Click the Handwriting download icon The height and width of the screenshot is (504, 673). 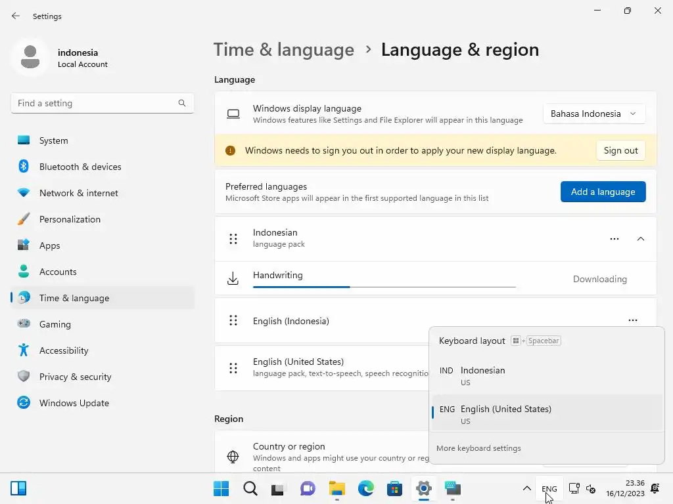click(x=233, y=278)
